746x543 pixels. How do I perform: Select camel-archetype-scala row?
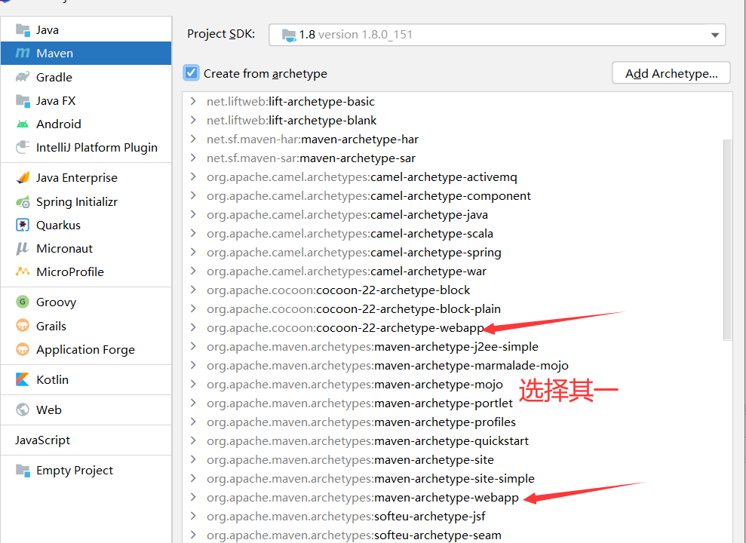click(350, 234)
